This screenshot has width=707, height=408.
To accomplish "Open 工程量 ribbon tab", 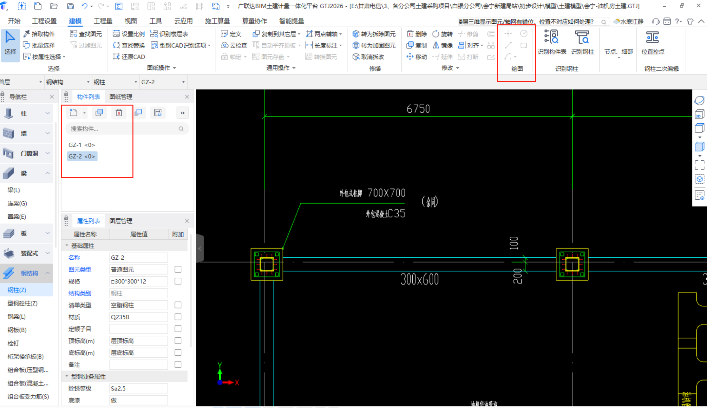I will click(x=103, y=21).
